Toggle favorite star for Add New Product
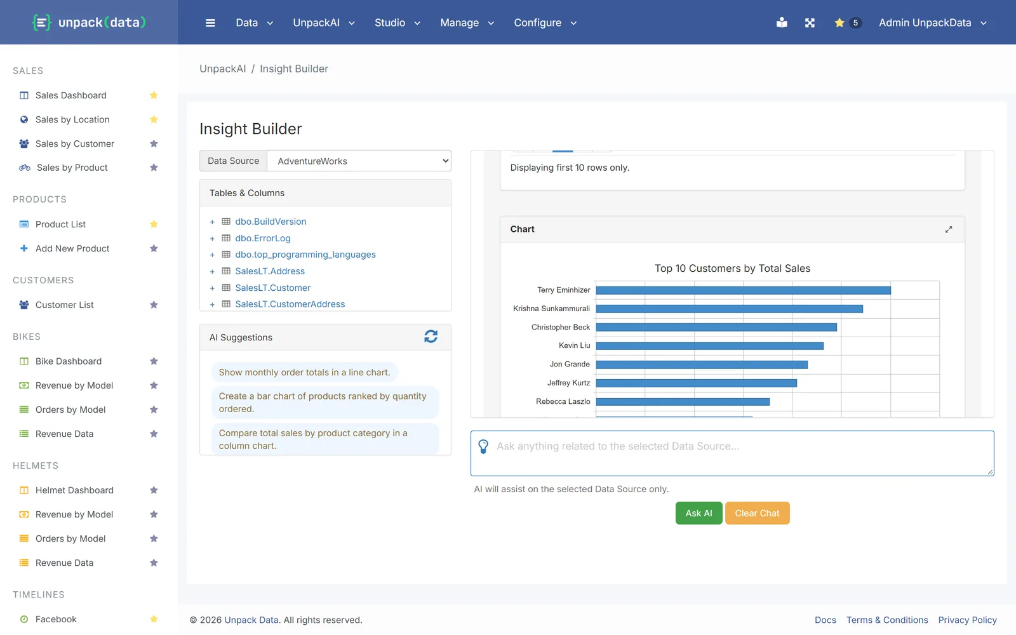The height and width of the screenshot is (635, 1016). pos(154,248)
